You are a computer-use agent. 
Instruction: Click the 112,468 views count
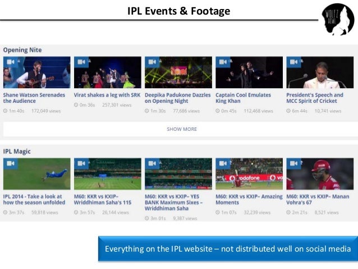pos(258,111)
